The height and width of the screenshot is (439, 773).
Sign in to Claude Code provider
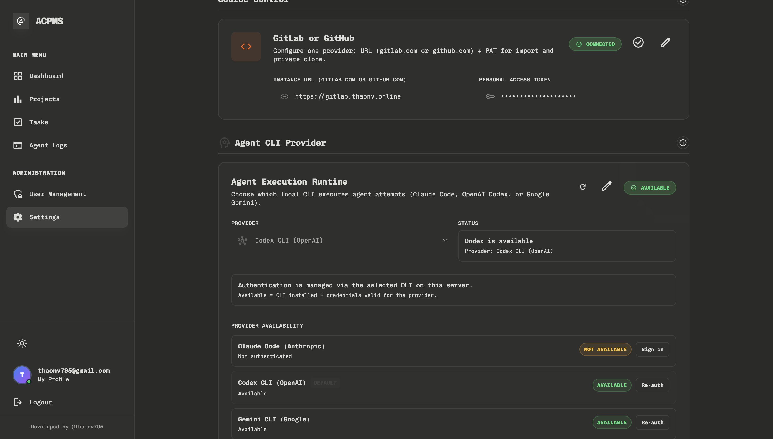[x=652, y=349]
